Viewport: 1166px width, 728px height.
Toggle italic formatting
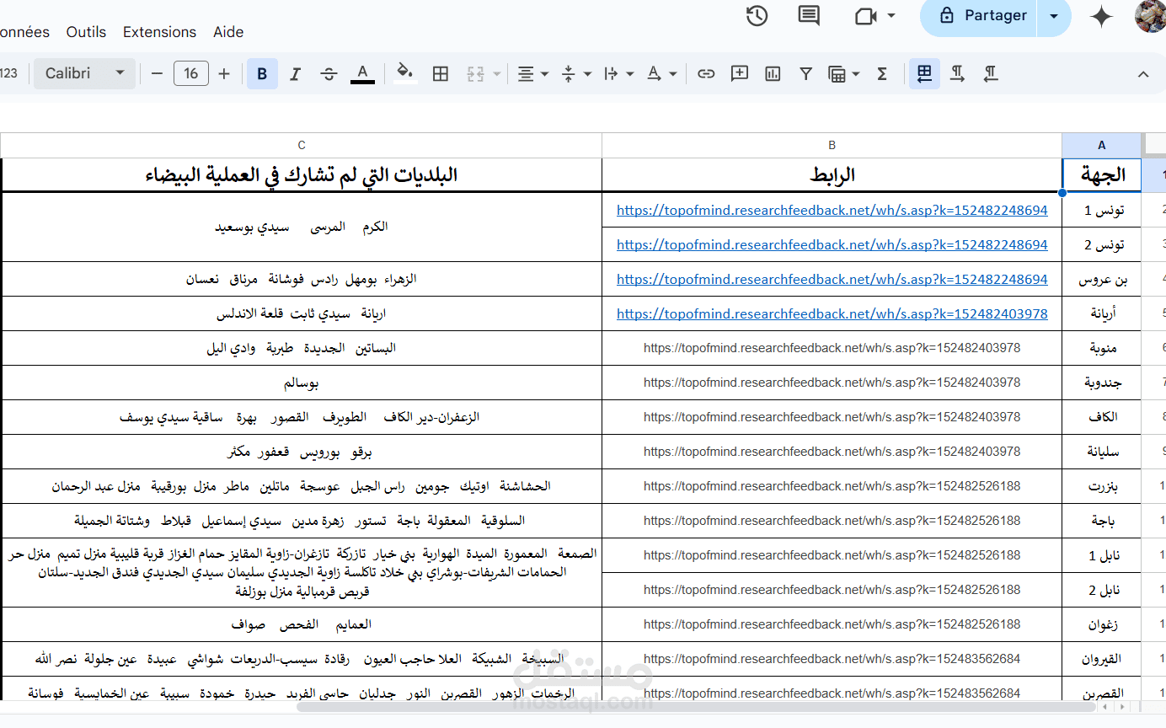point(295,74)
